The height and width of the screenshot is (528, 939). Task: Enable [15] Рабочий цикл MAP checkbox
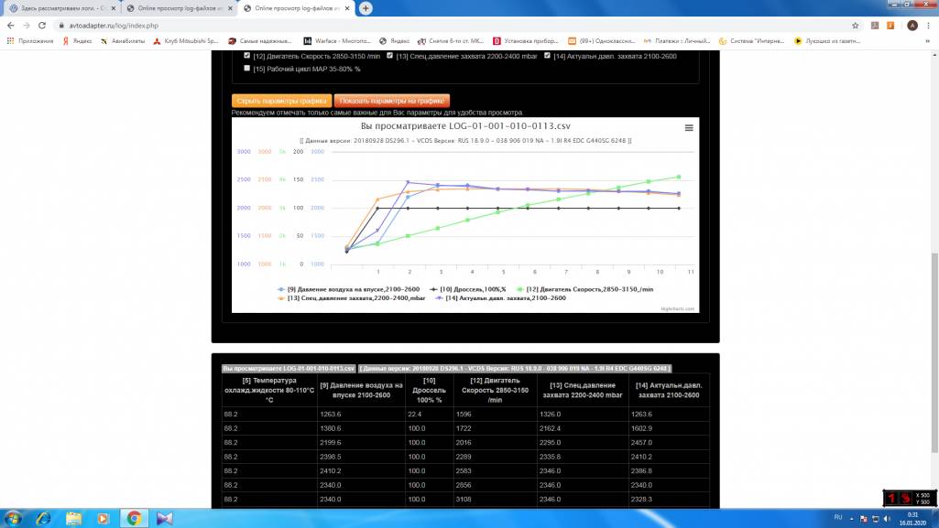[247, 68]
